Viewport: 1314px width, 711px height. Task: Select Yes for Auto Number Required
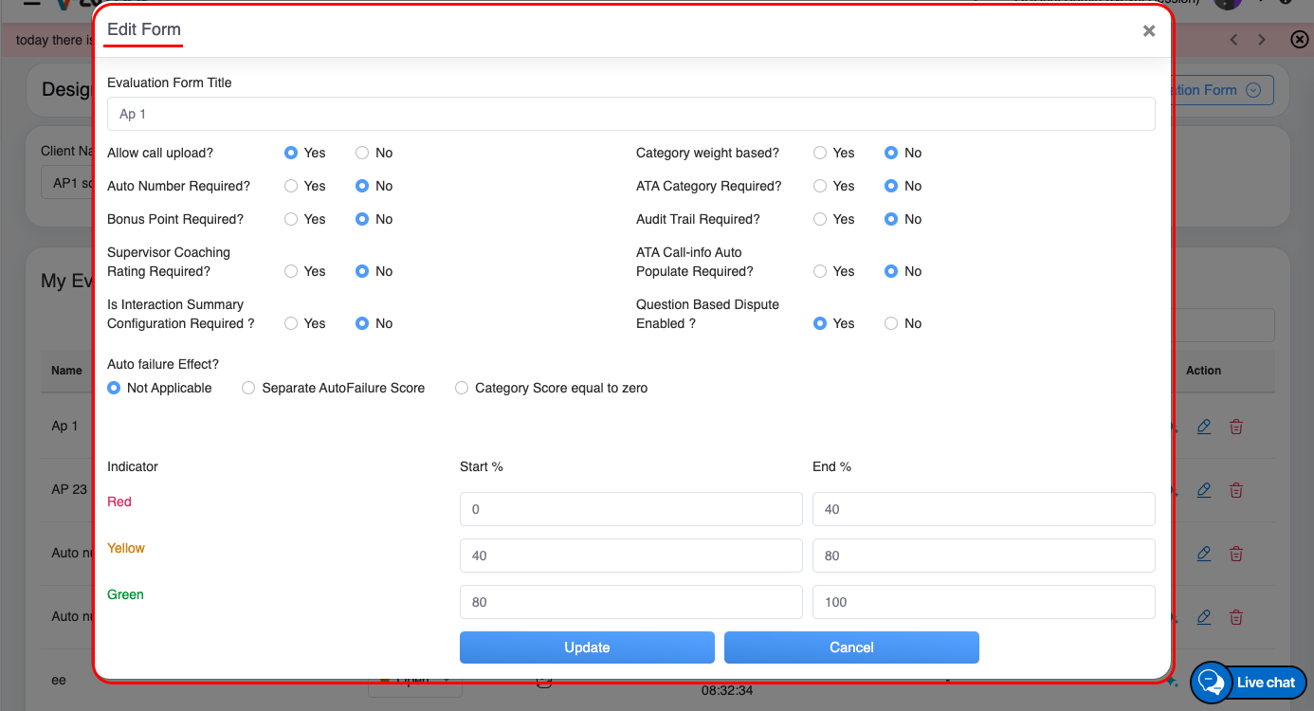click(x=292, y=186)
